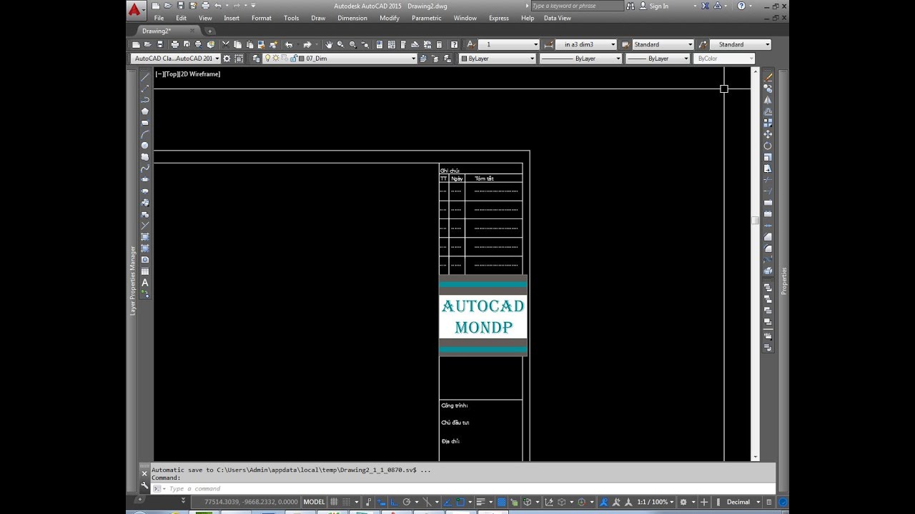Open the Dimension menu
This screenshot has width=915, height=514.
click(352, 18)
